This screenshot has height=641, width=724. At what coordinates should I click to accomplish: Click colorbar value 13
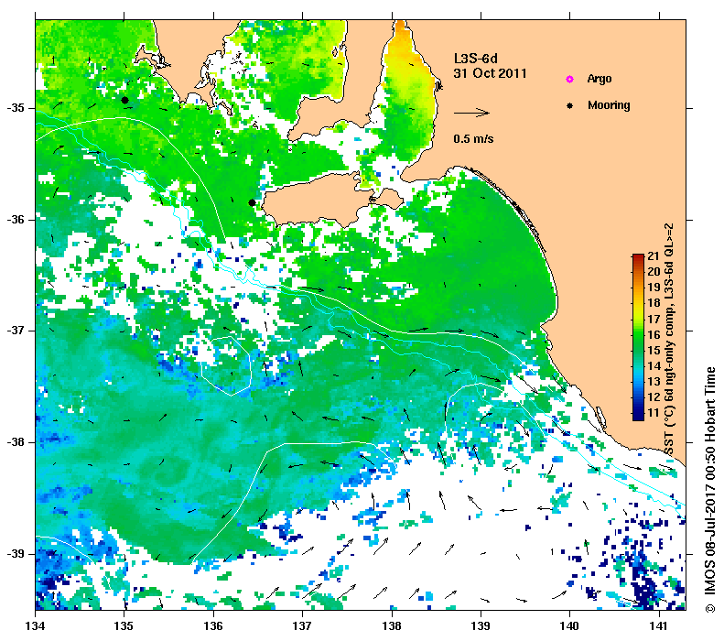(654, 382)
